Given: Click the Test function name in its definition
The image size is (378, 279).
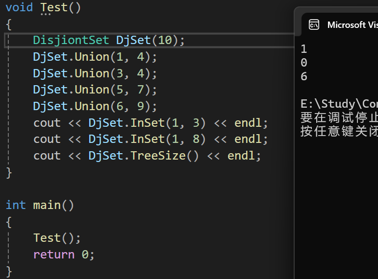Looking at the screenshot, I should point(54,7).
